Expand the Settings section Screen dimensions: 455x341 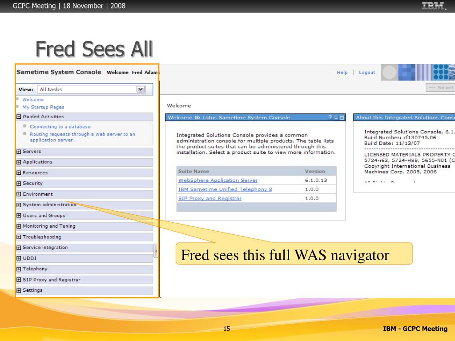pyautogui.click(x=19, y=290)
